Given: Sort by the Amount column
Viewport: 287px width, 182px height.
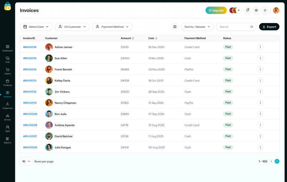Looking at the screenshot, I should click(x=127, y=38).
